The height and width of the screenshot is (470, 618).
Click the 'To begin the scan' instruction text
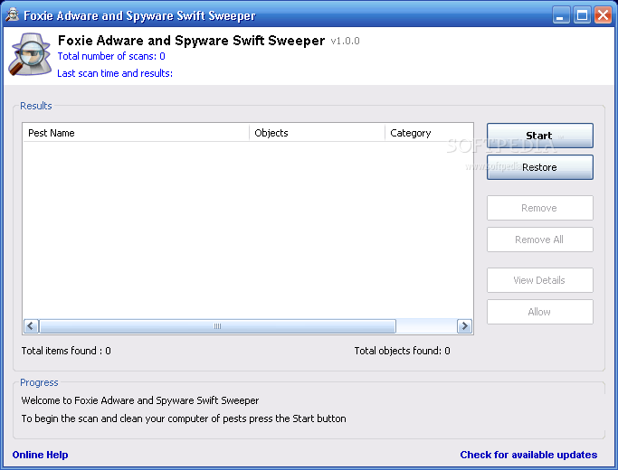[x=184, y=418]
